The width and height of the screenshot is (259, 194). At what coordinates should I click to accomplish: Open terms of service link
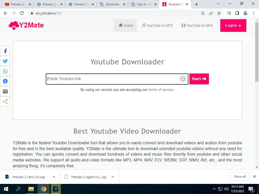[x=161, y=90]
